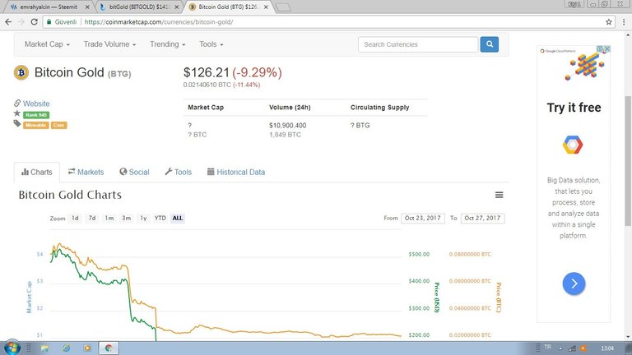632x355 pixels.
Task: Expand the Market Cap dropdown menu
Action: (x=47, y=44)
